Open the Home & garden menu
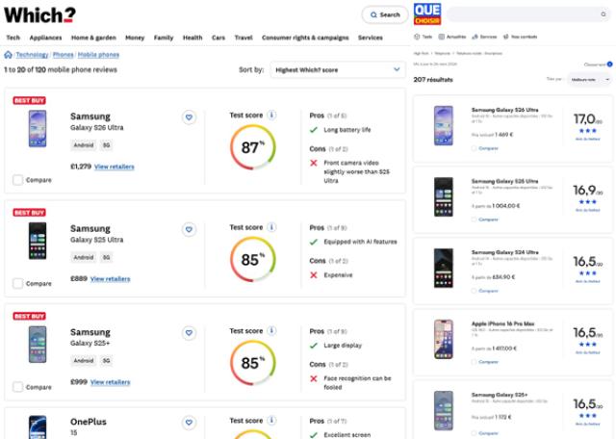 tap(93, 38)
